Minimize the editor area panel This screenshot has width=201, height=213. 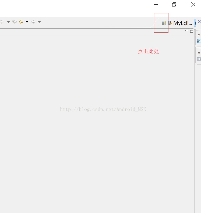click(x=187, y=31)
